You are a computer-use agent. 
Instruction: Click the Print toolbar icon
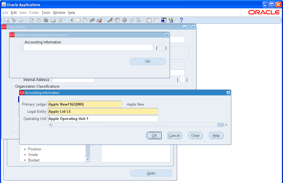pyautogui.click(x=53, y=20)
